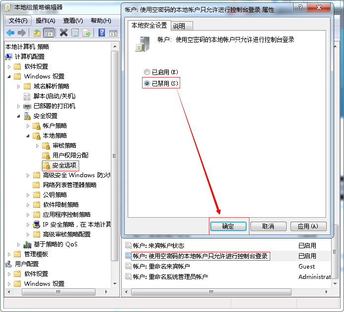Viewport: 344px width, 312px height.
Task: Expand the 审核策略 tree node
Action: pyautogui.click(x=38, y=146)
